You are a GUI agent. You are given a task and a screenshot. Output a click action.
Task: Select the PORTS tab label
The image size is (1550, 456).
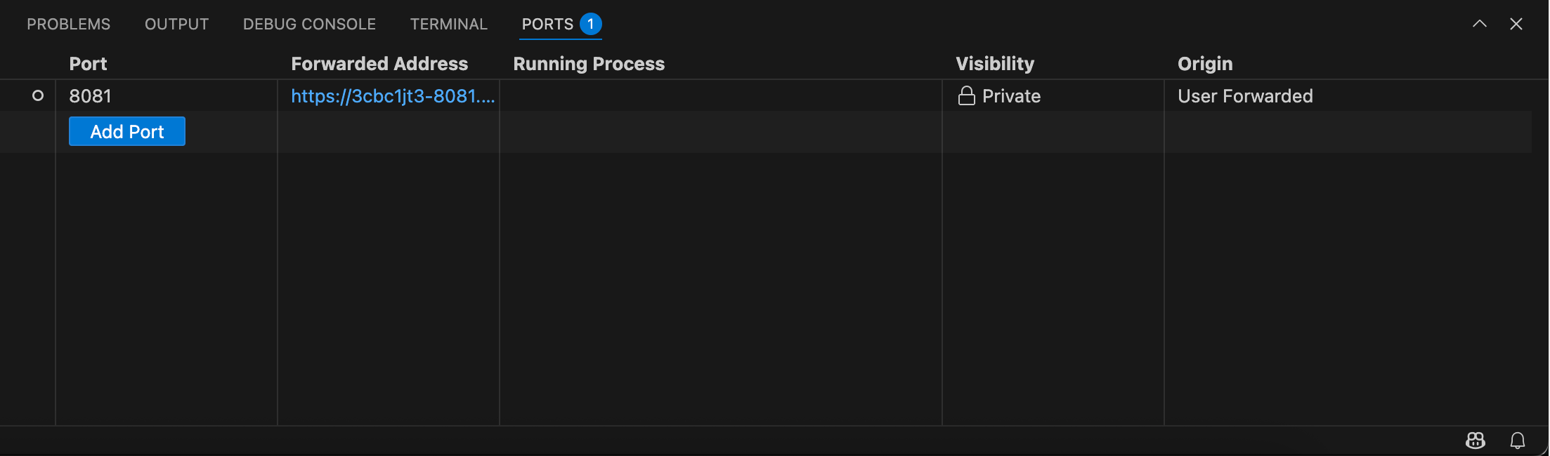[547, 24]
